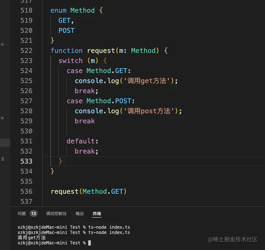
Task: Click the 13 problems count badge
Action: (34, 213)
